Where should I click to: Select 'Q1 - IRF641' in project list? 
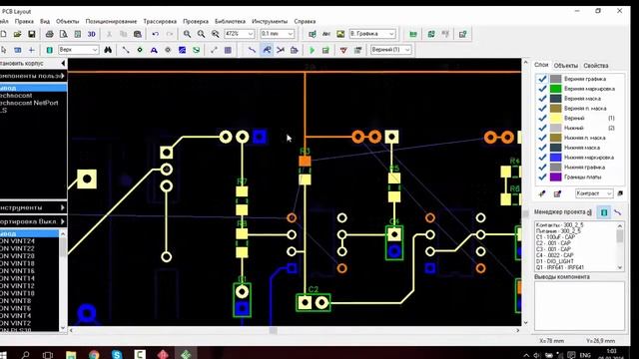[x=560, y=267]
